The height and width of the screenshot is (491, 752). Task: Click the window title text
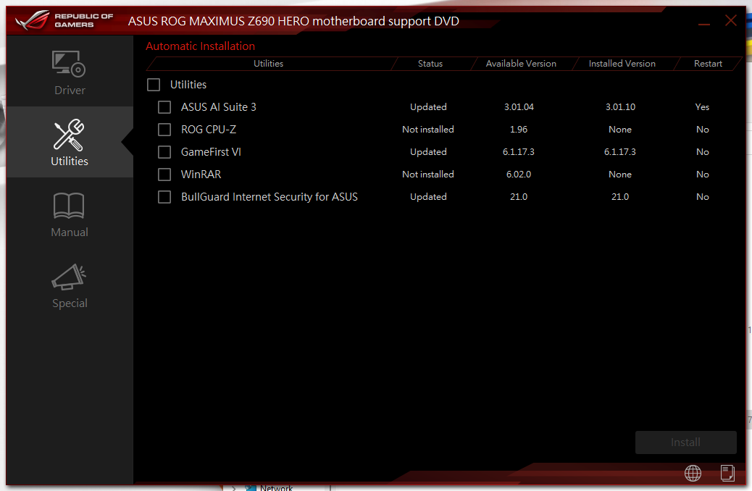click(293, 21)
